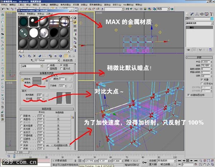Click the Make Material Copy icon
215x167 pixels.
[x=40, y=56]
